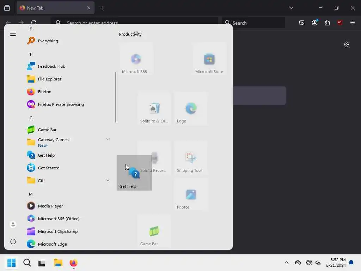Viewport: 361px width, 271px height.
Task: Open the user account button in Start
Action: 13,224
